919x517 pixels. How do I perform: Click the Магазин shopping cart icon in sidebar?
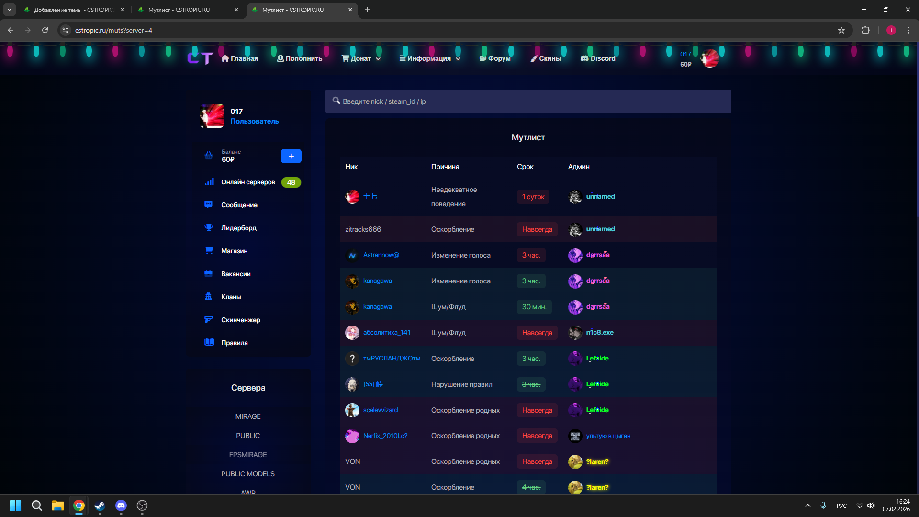coord(209,251)
